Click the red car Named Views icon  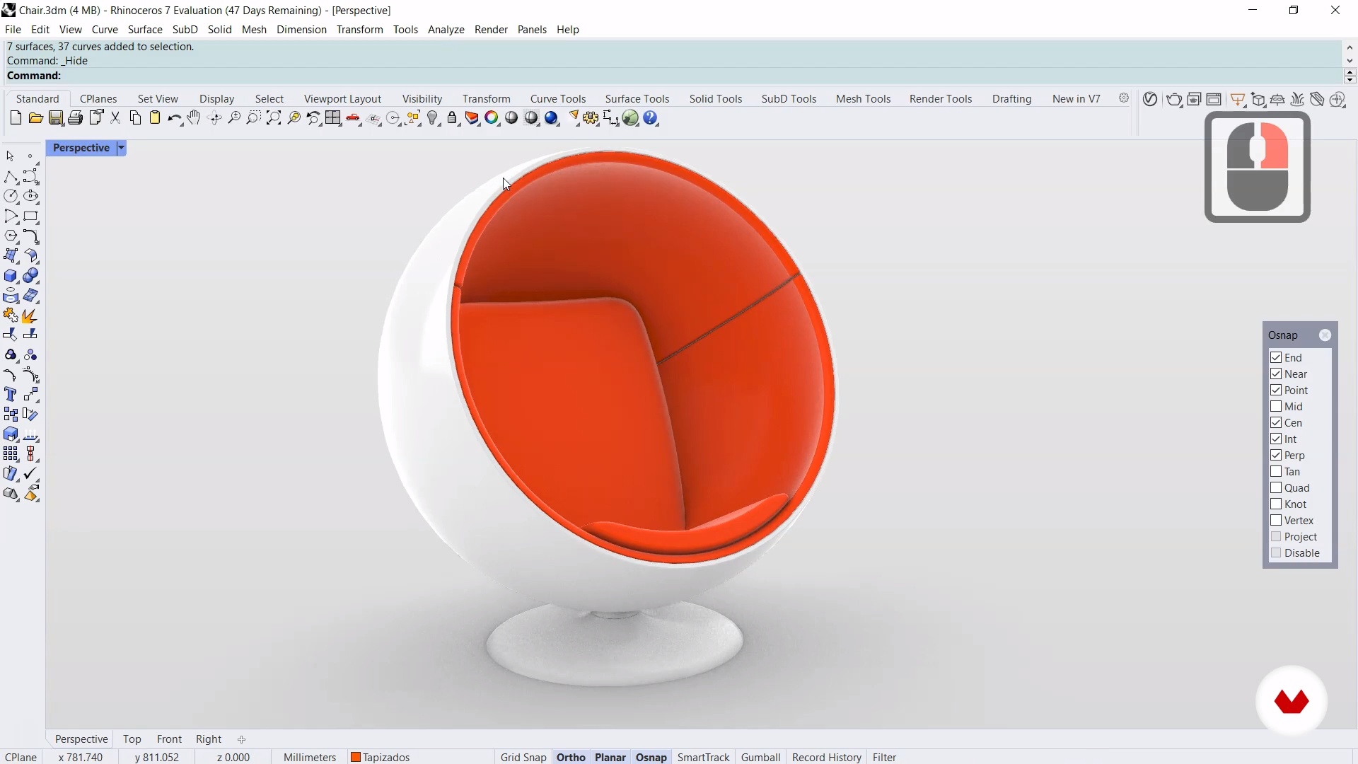[354, 118]
